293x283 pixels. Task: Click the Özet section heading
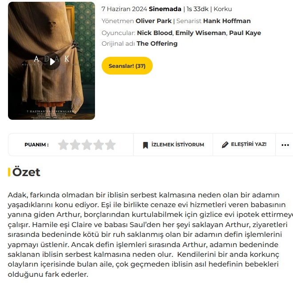click(26, 172)
